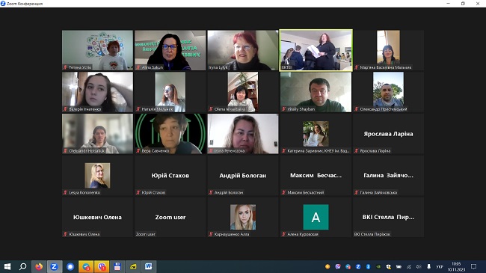Switch the УКР keyboard language indicator
Image resolution: width=486 pixels, height=273 pixels.
click(x=440, y=266)
